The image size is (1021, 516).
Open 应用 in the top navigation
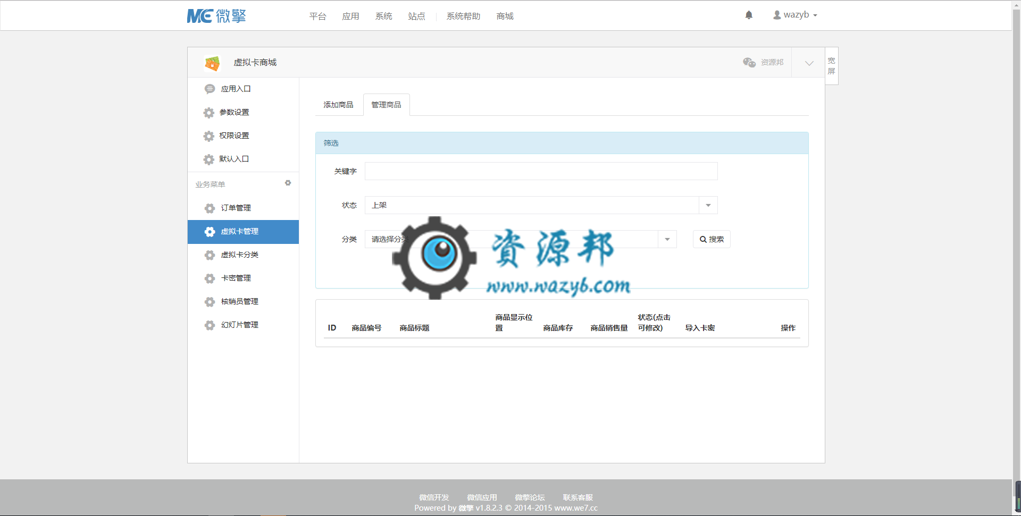(x=350, y=16)
